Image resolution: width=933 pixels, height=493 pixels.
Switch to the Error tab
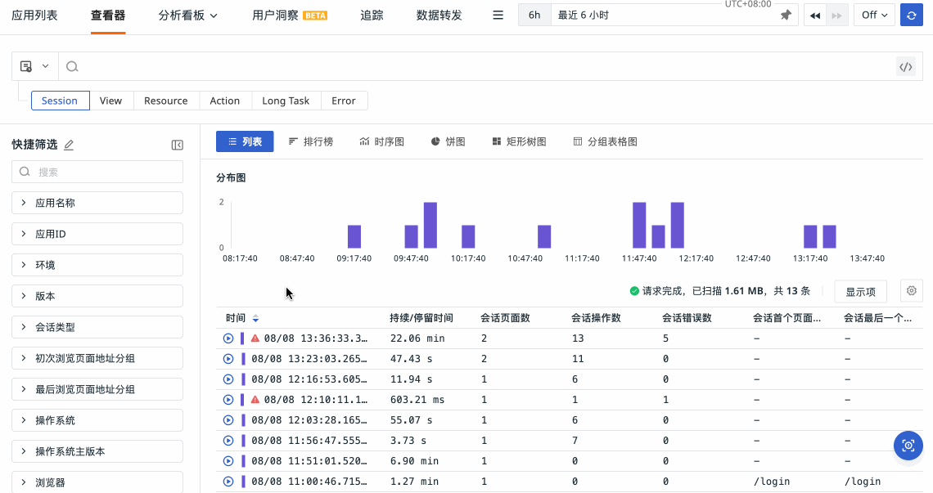pyautogui.click(x=343, y=101)
